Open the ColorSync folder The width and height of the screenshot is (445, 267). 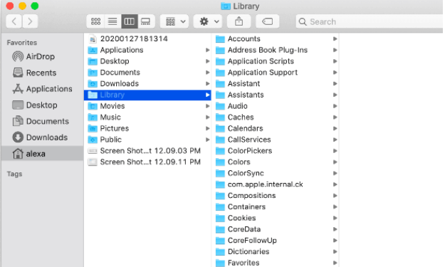tap(276, 173)
